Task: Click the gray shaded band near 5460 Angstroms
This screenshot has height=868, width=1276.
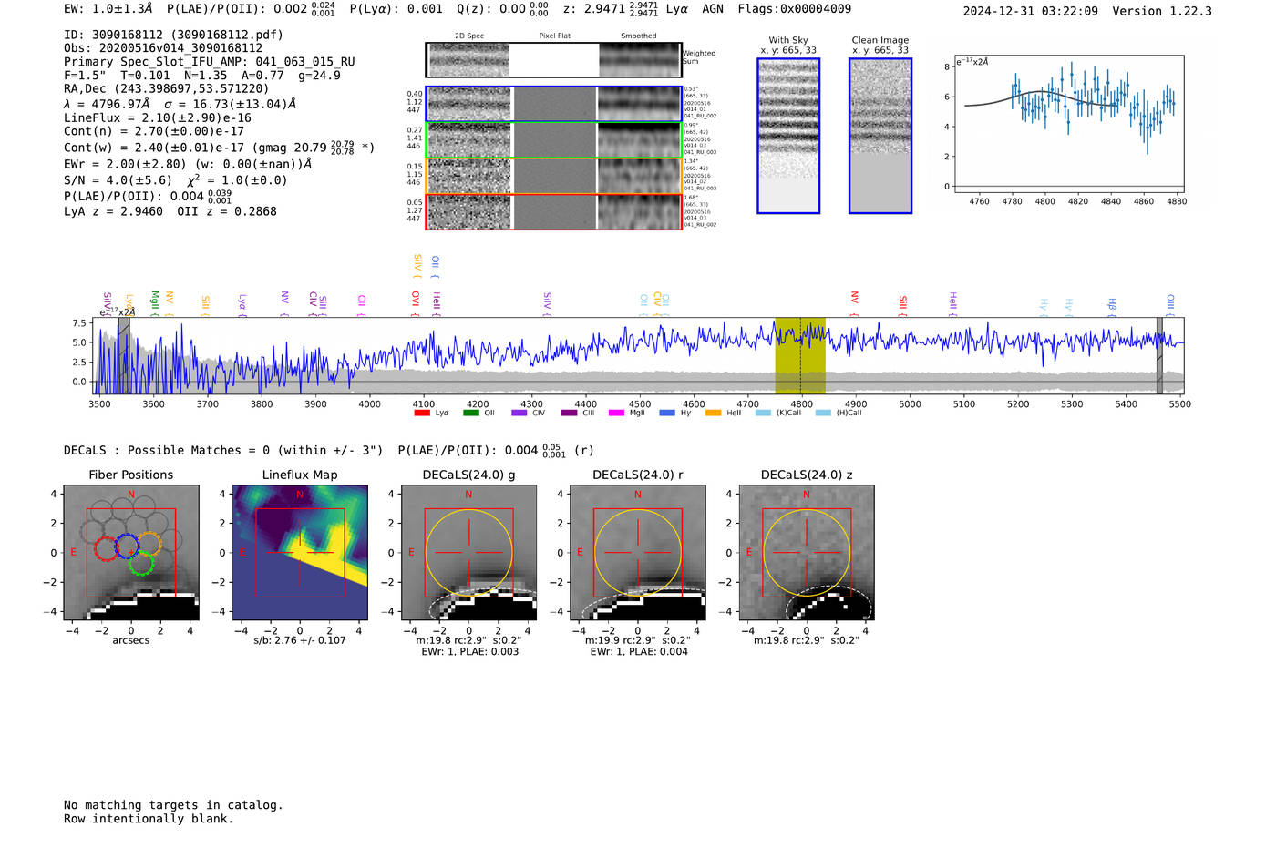Action: pos(1159,356)
